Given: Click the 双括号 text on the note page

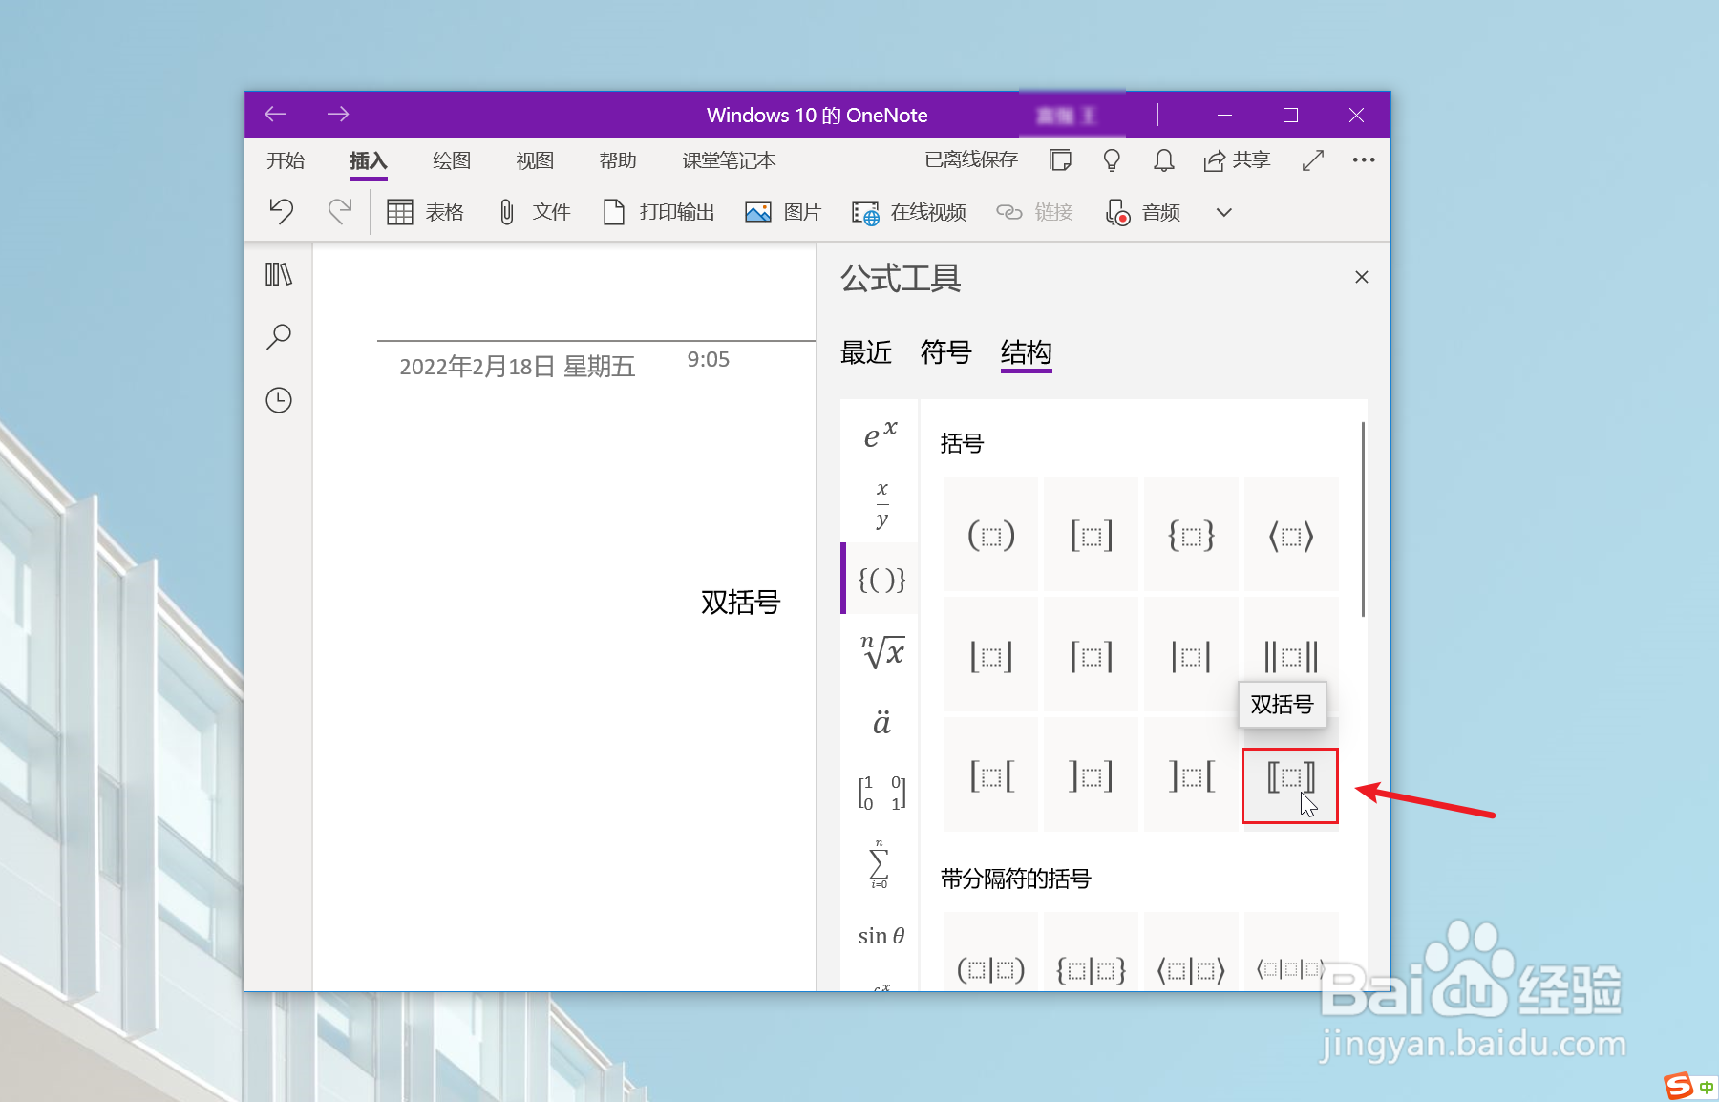Looking at the screenshot, I should click(741, 602).
